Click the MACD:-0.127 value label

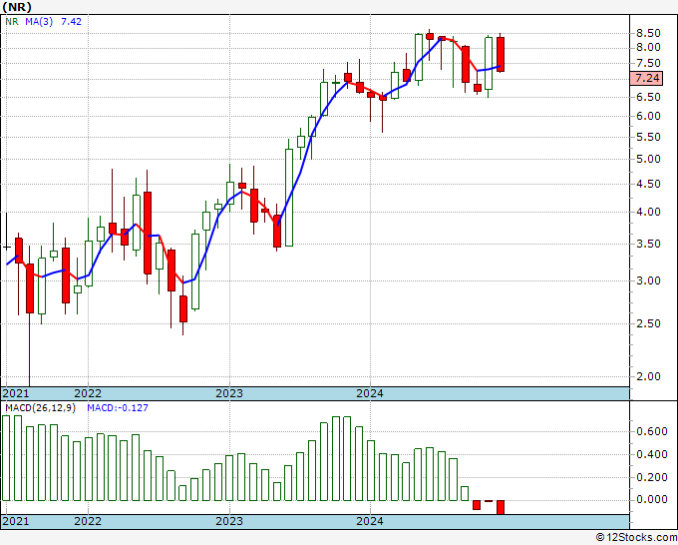pos(118,408)
